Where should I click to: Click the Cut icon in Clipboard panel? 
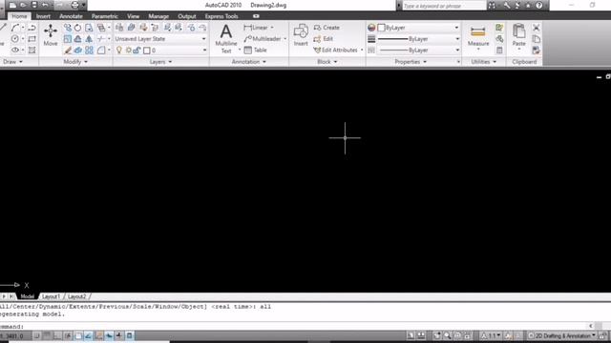tap(537, 28)
